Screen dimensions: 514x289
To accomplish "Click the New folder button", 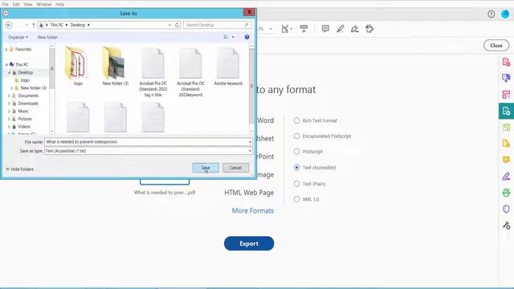I will (x=47, y=37).
